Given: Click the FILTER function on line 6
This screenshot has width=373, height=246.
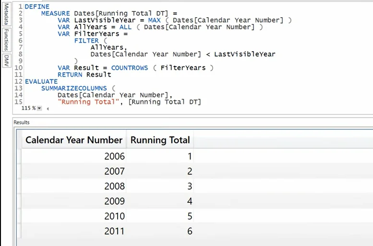Looking at the screenshot, I should click(86, 41).
